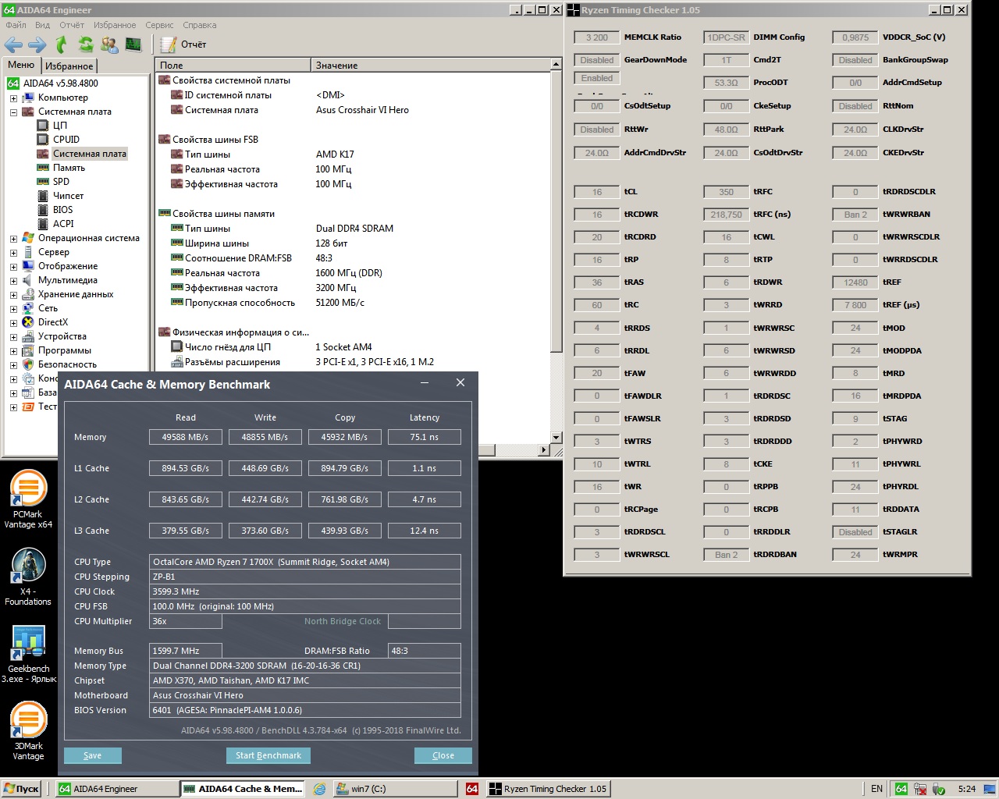Expand the Компьютер tree node

pos(13,98)
